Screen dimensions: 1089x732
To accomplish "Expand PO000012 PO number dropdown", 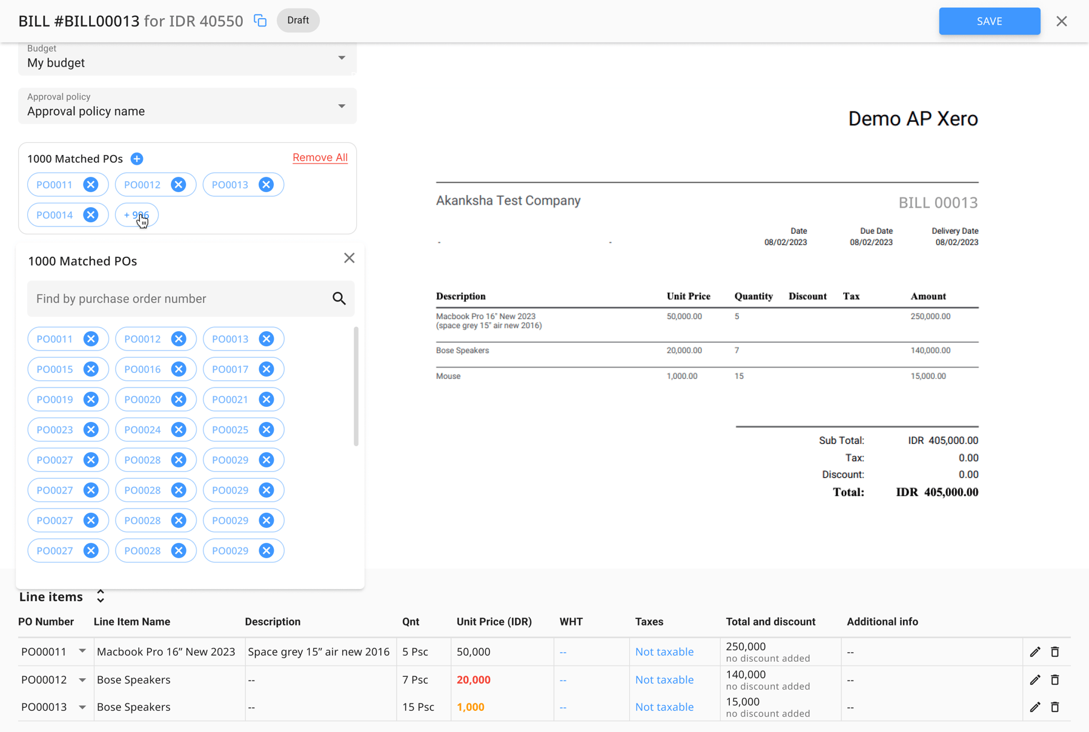I will [x=82, y=680].
